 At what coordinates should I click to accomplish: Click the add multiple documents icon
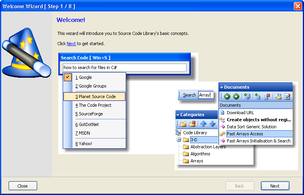pyautogui.click(x=247, y=97)
